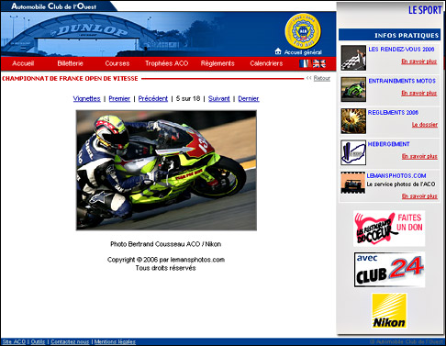Image resolution: width=446 pixels, height=346 pixels.
Task: Open the checkered flag thumbnail for Rendez-vous 2006
Action: [x=353, y=58]
